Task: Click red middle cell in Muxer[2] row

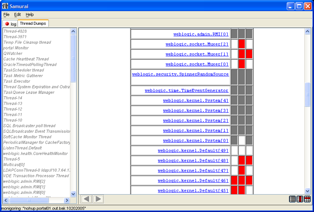Action: pyautogui.click(x=242, y=44)
